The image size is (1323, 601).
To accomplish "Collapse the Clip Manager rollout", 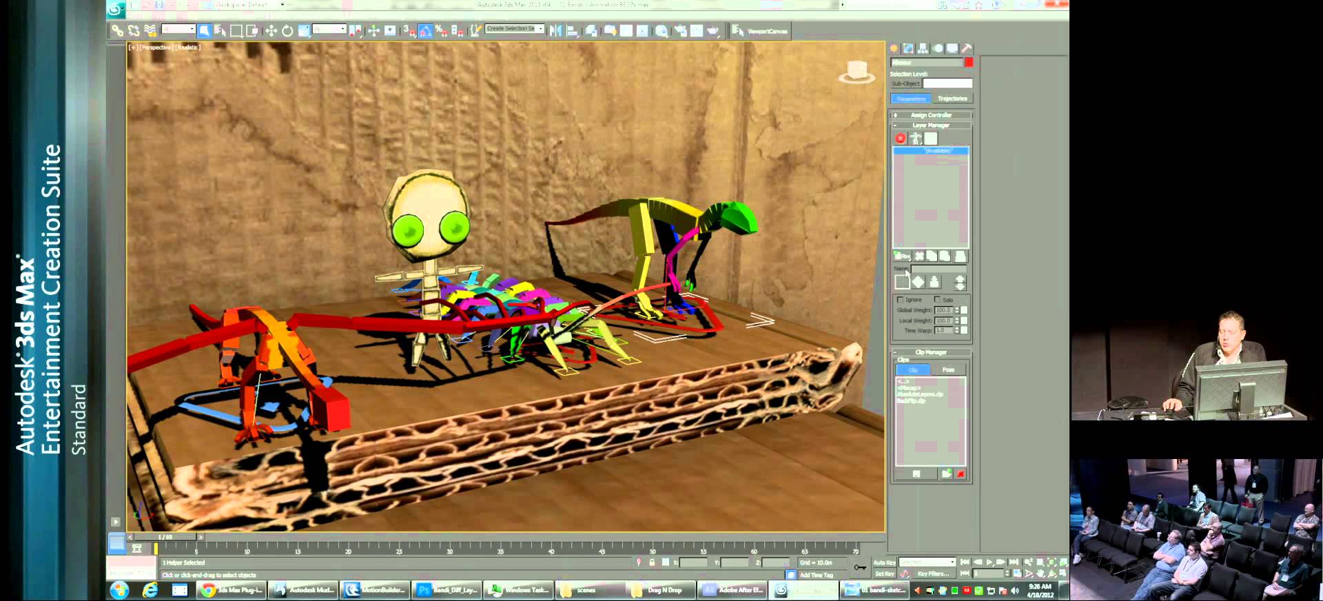I will (x=931, y=352).
